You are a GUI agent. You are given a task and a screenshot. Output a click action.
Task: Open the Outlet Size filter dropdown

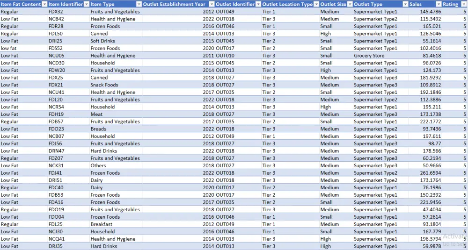tap(350, 4)
